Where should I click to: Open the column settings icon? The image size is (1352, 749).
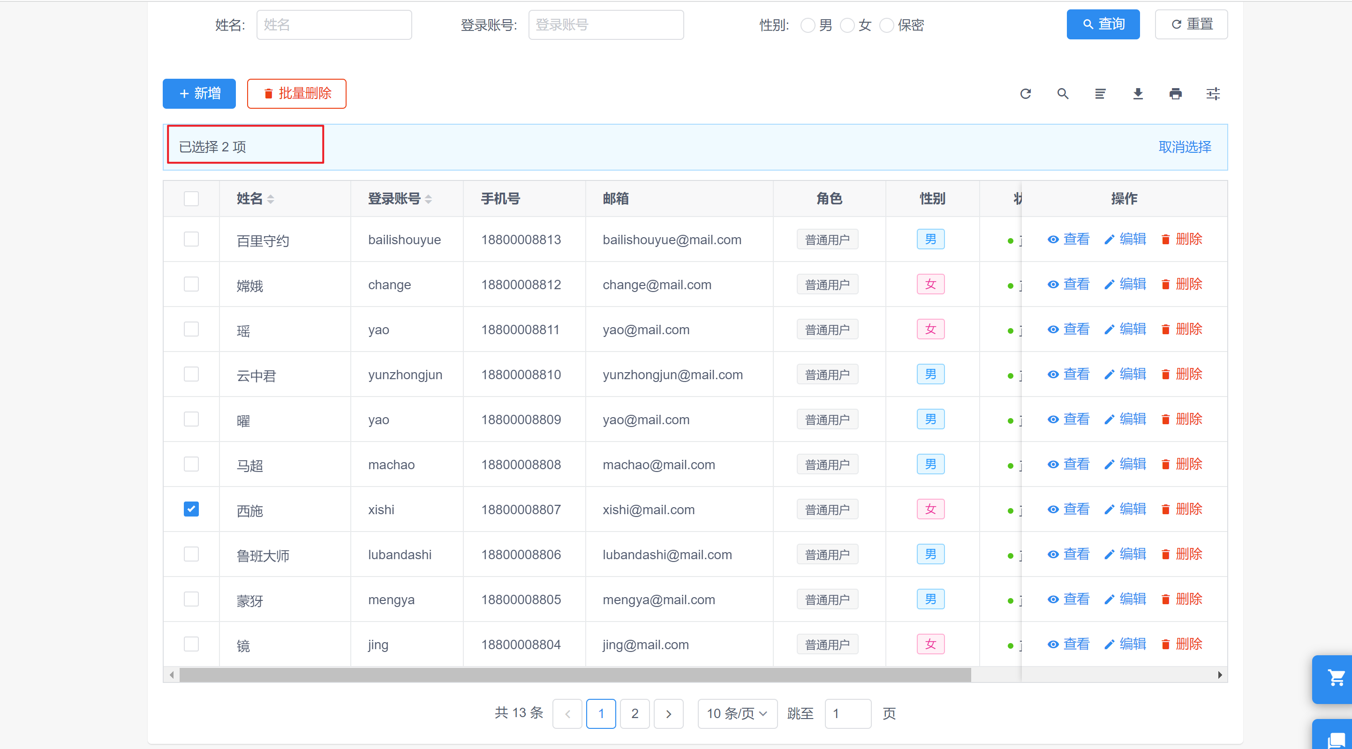tap(1212, 94)
